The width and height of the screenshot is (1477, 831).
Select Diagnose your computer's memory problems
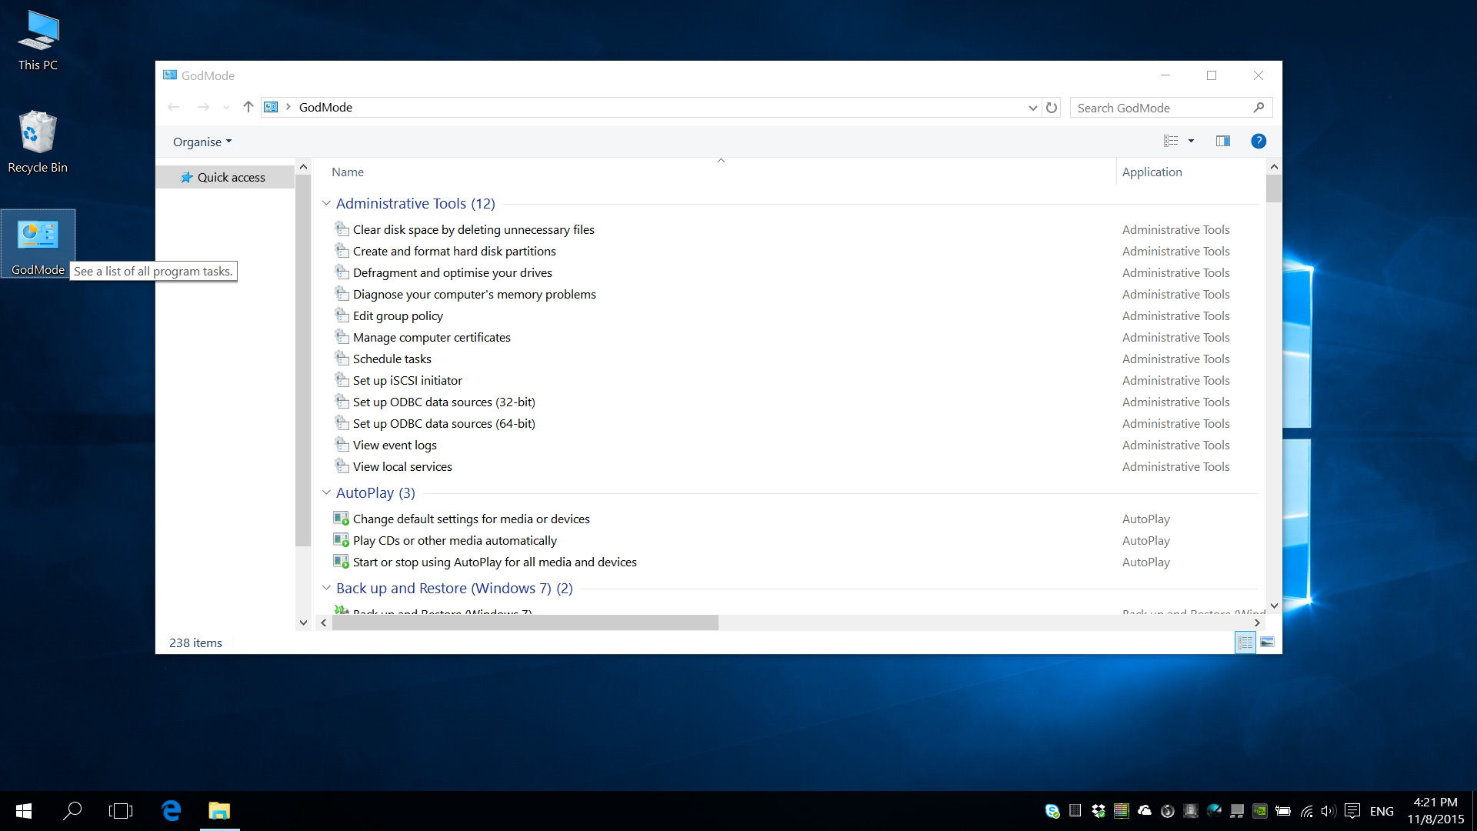[x=474, y=294]
